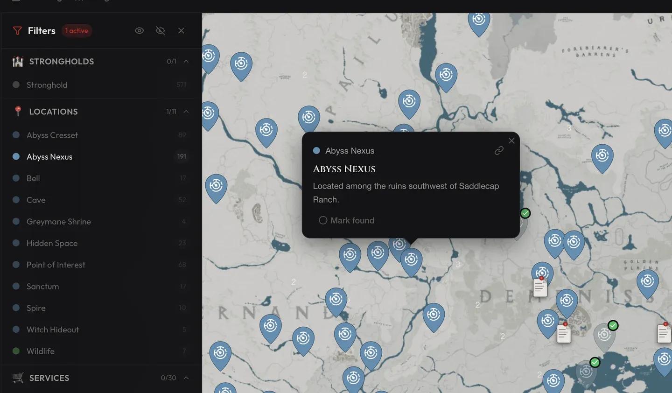
Task: Click the green dot next to Wildlife
Action: [x=16, y=351]
